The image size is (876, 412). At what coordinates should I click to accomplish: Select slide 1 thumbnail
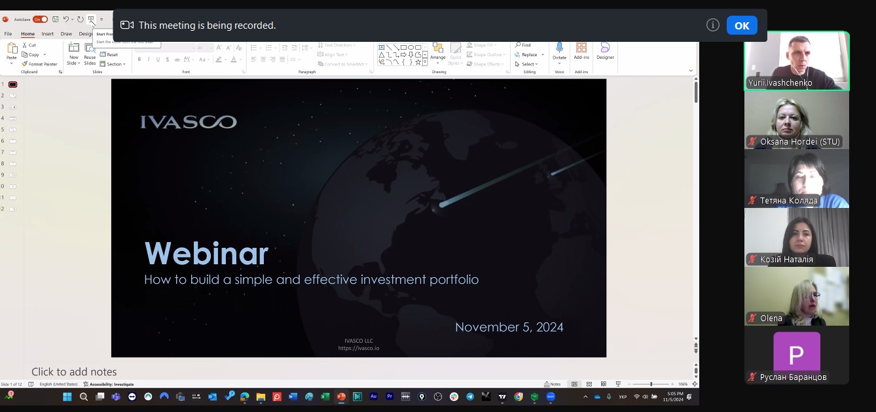12,84
